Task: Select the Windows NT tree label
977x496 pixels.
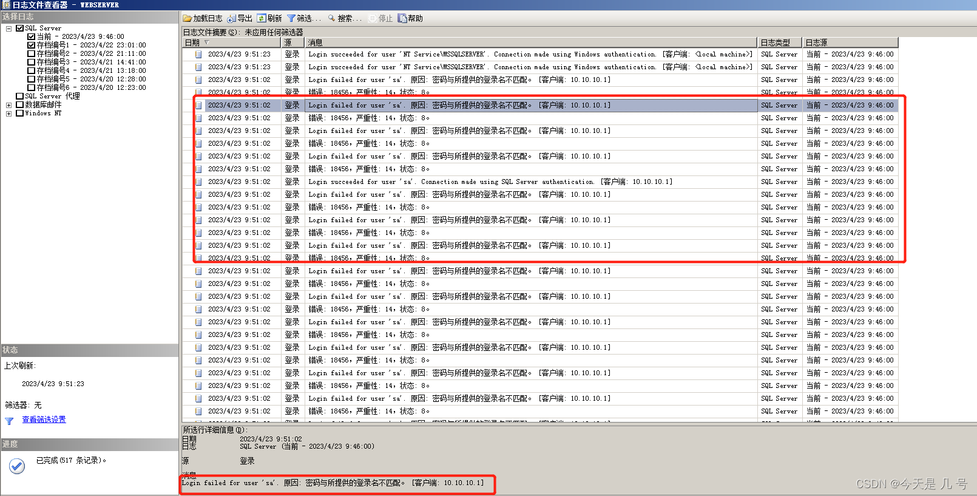Action: (43, 113)
